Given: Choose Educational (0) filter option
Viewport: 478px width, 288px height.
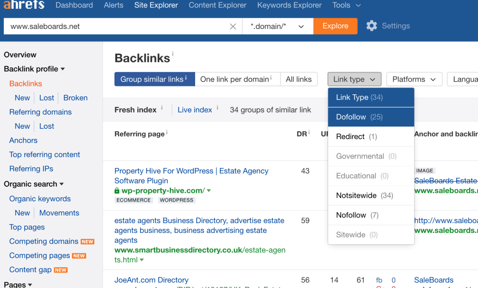Looking at the screenshot, I should tap(371, 176).
